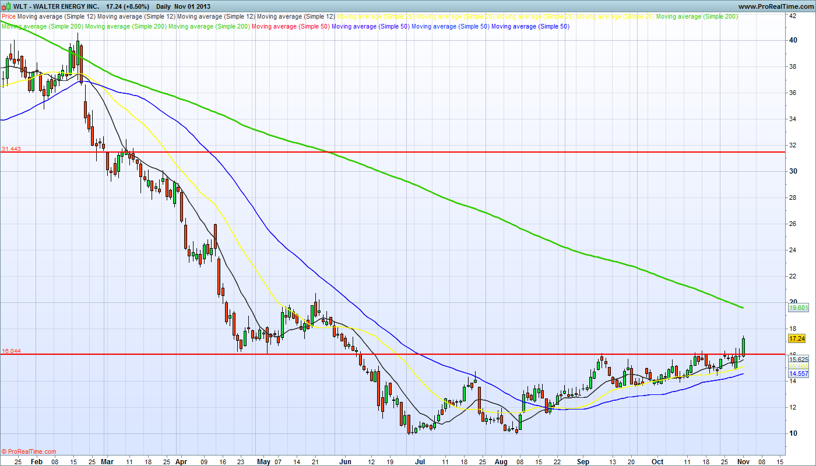The image size is (816, 466).
Task: Click the 17.24 (+8.50%) price change text
Action: pyautogui.click(x=128, y=6)
